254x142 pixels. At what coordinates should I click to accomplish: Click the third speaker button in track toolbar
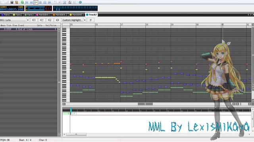pyautogui.click(x=49, y=20)
